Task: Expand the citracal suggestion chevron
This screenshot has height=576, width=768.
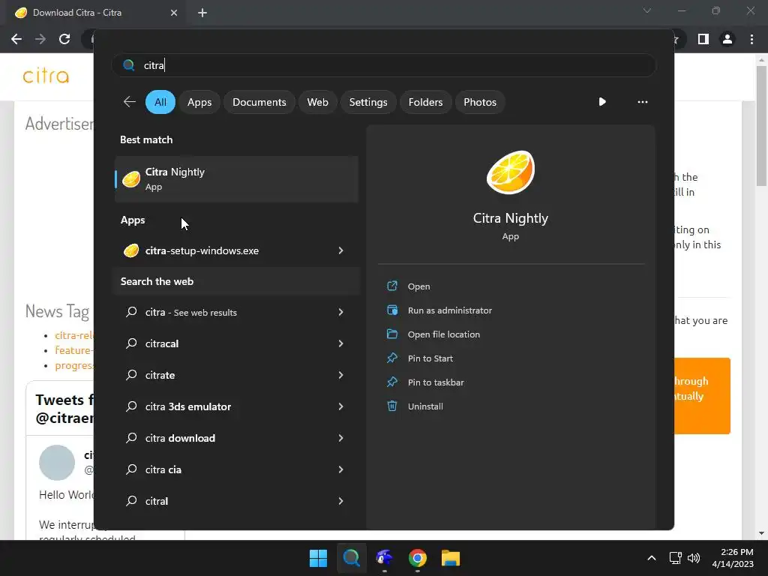Action: (341, 343)
